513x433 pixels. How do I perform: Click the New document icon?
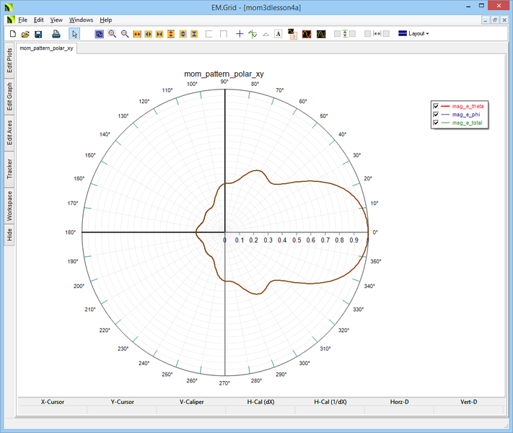[x=12, y=34]
